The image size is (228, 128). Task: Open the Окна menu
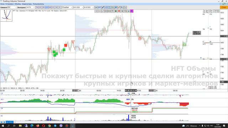[2, 4]
